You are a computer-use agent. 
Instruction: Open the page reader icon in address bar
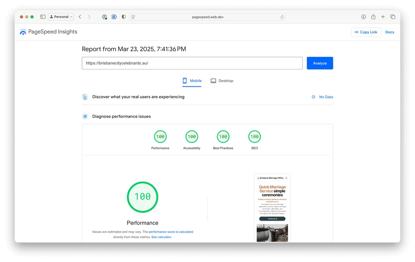click(x=133, y=17)
